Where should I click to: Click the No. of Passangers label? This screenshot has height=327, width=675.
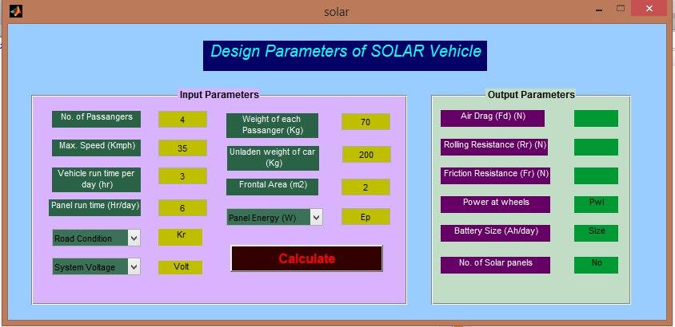click(x=97, y=120)
